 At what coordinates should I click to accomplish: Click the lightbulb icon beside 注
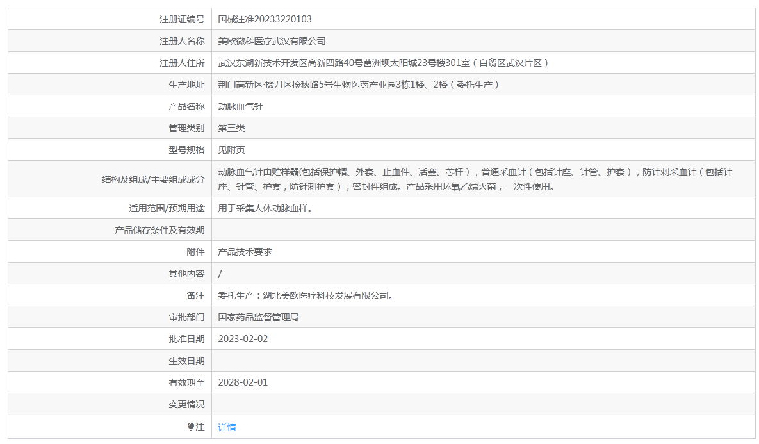191,427
